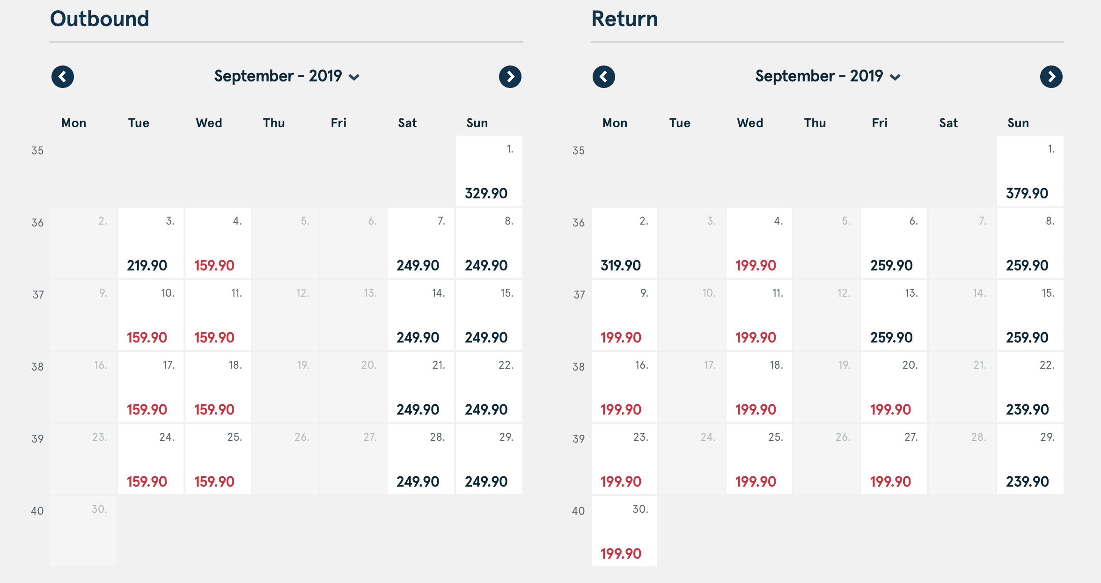Select Return Monday September 2 at 319.90

click(x=624, y=243)
